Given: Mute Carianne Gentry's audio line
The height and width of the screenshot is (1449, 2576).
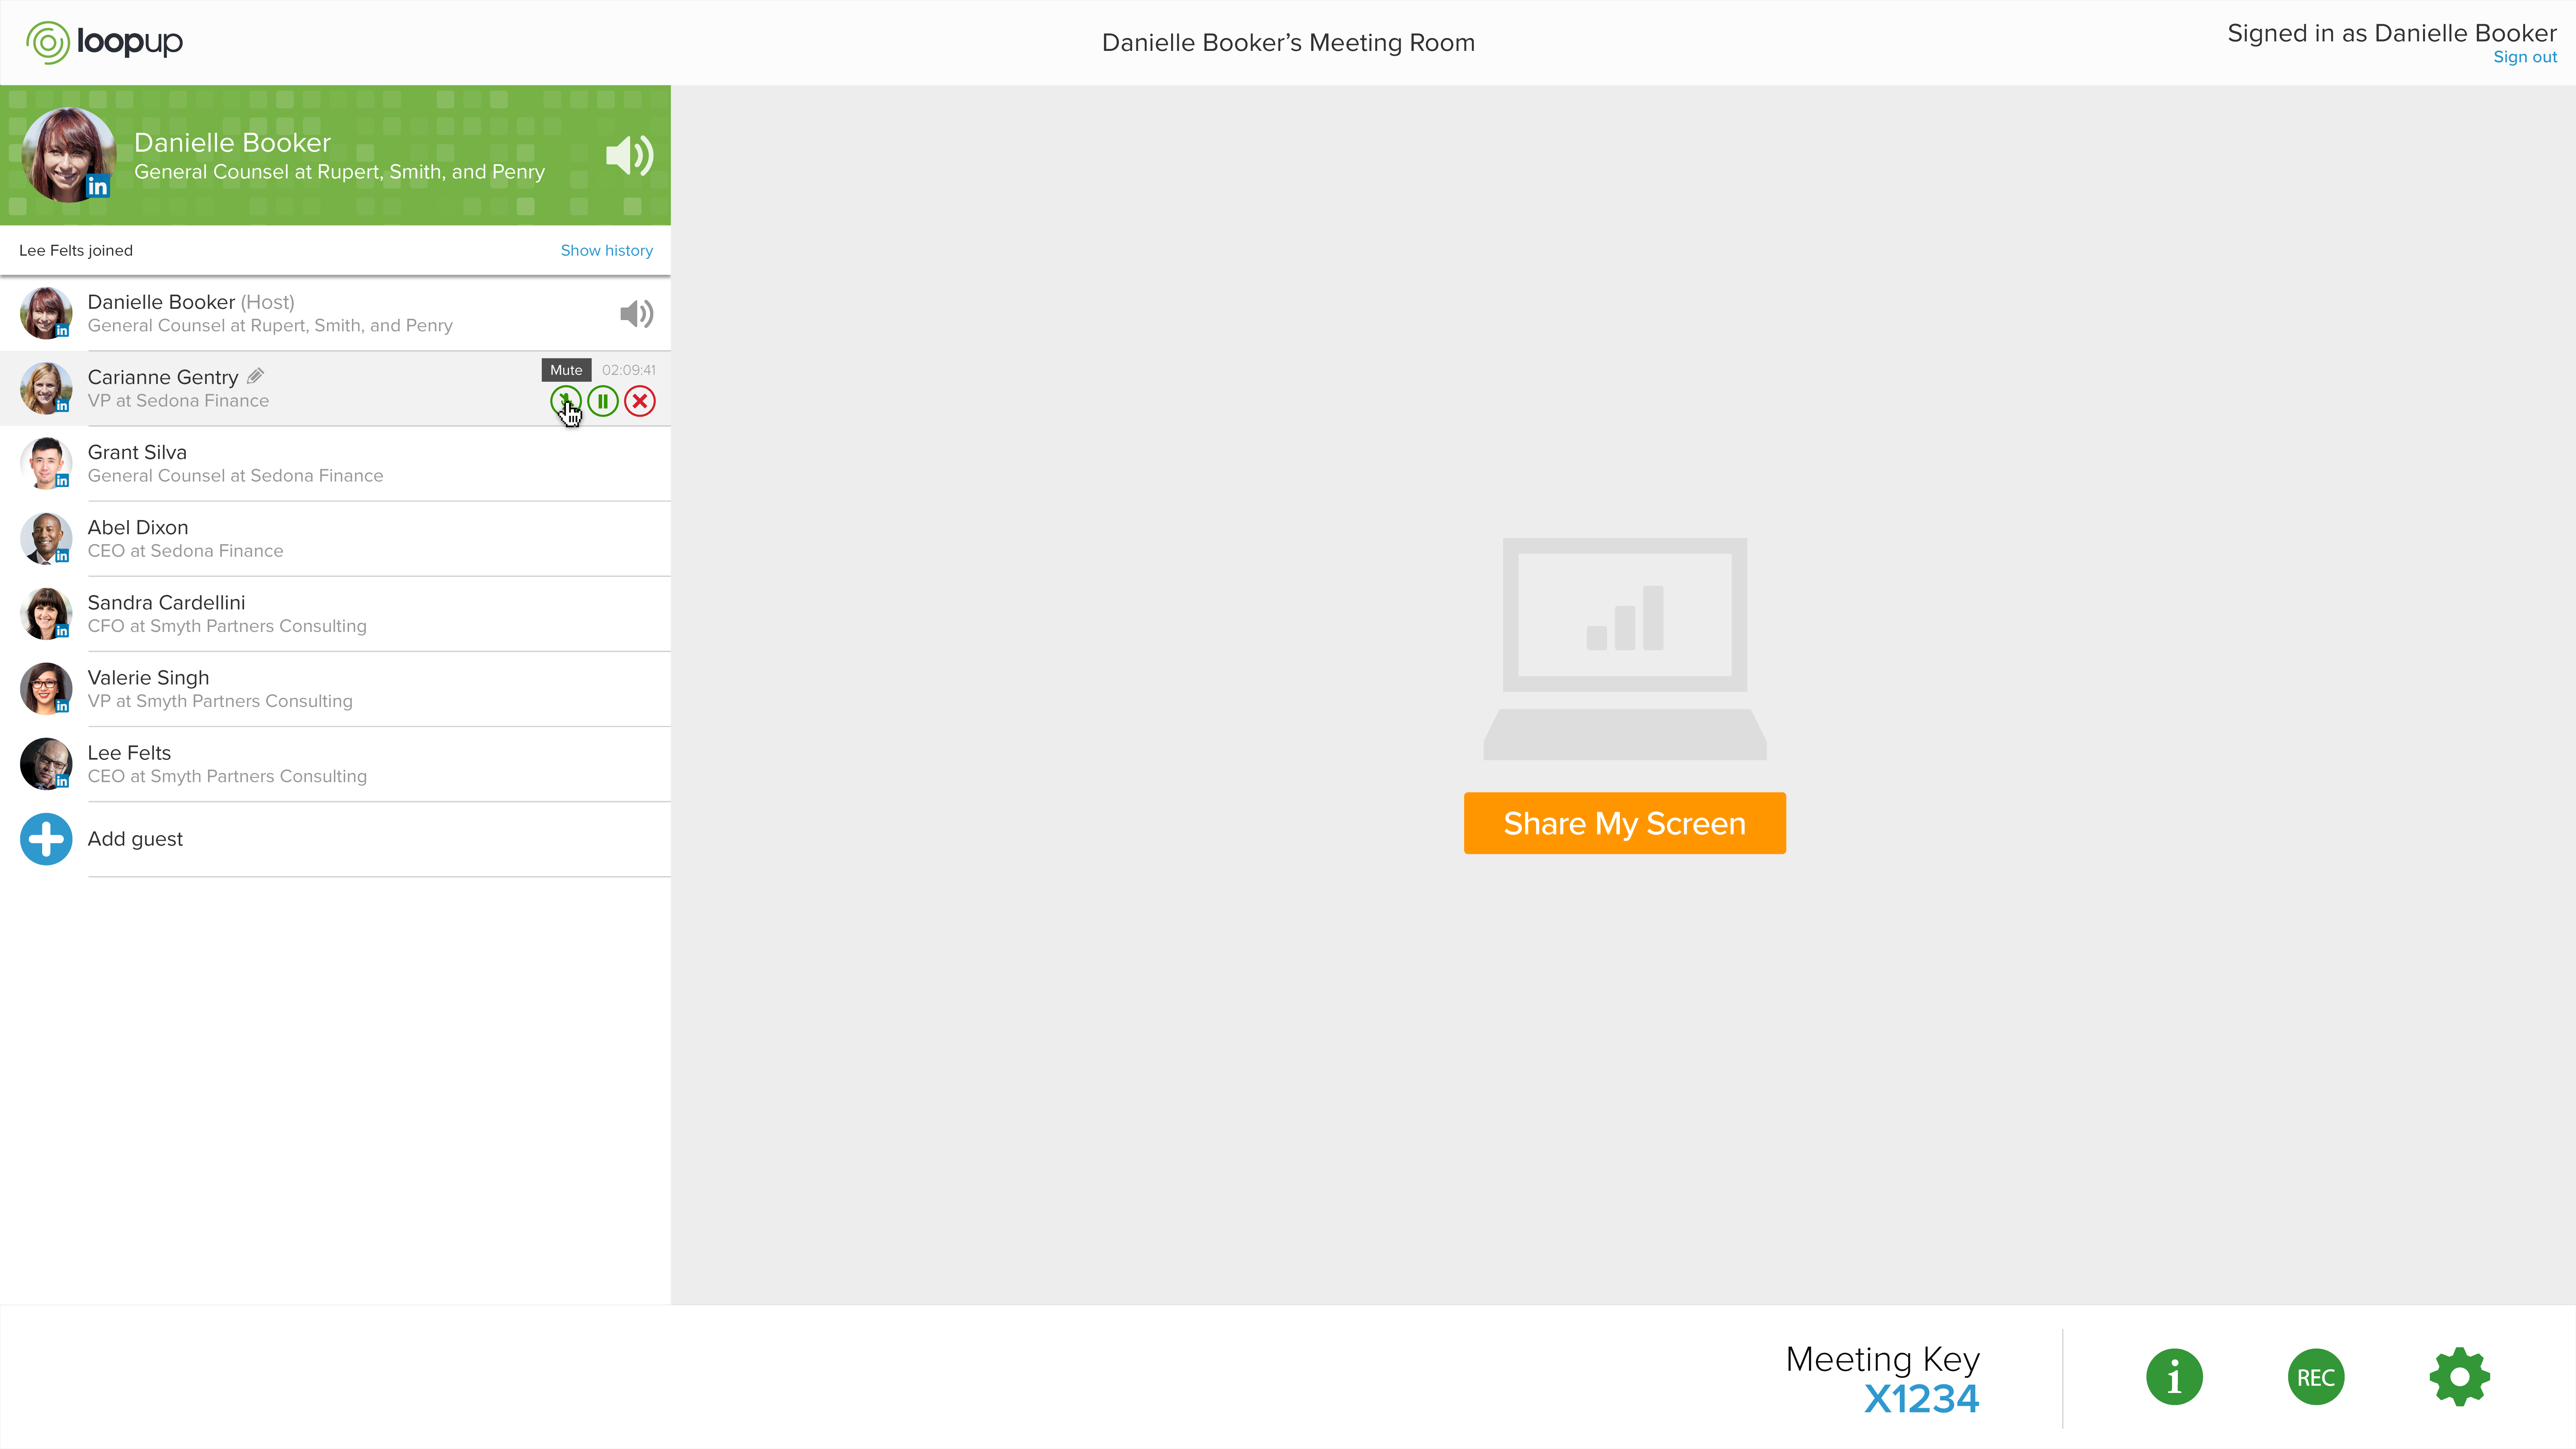Looking at the screenshot, I should pyautogui.click(x=565, y=401).
